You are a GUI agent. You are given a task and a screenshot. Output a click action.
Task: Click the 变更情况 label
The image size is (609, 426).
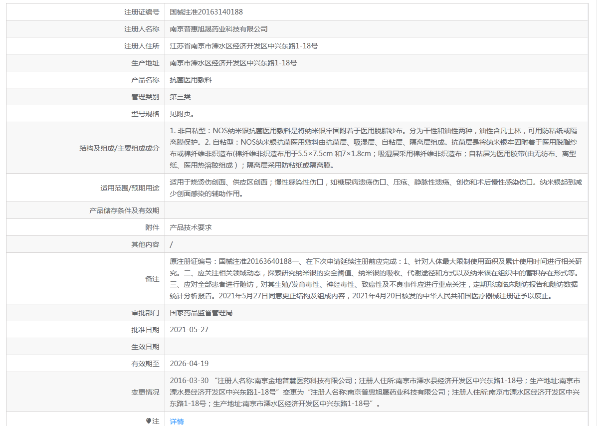click(x=145, y=393)
